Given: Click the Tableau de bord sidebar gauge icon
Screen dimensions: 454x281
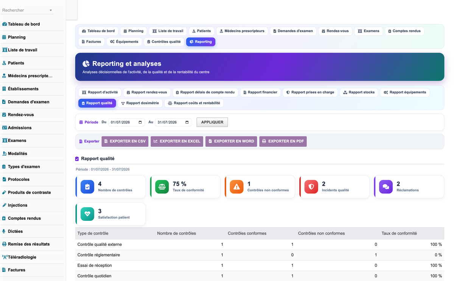Looking at the screenshot, I should click(x=5, y=24).
